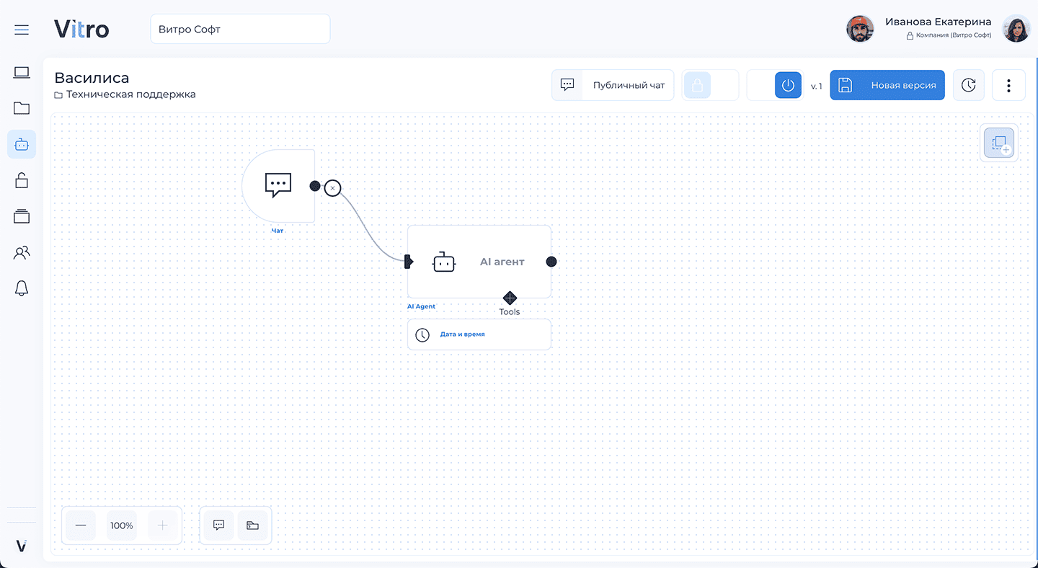The image size is (1038, 568).
Task: Open the users group sidebar icon
Action: [22, 252]
